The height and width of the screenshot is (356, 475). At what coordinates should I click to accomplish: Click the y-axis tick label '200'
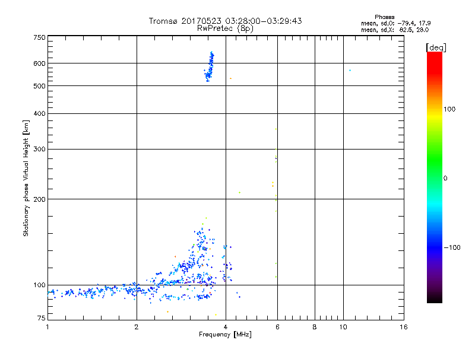coord(39,199)
